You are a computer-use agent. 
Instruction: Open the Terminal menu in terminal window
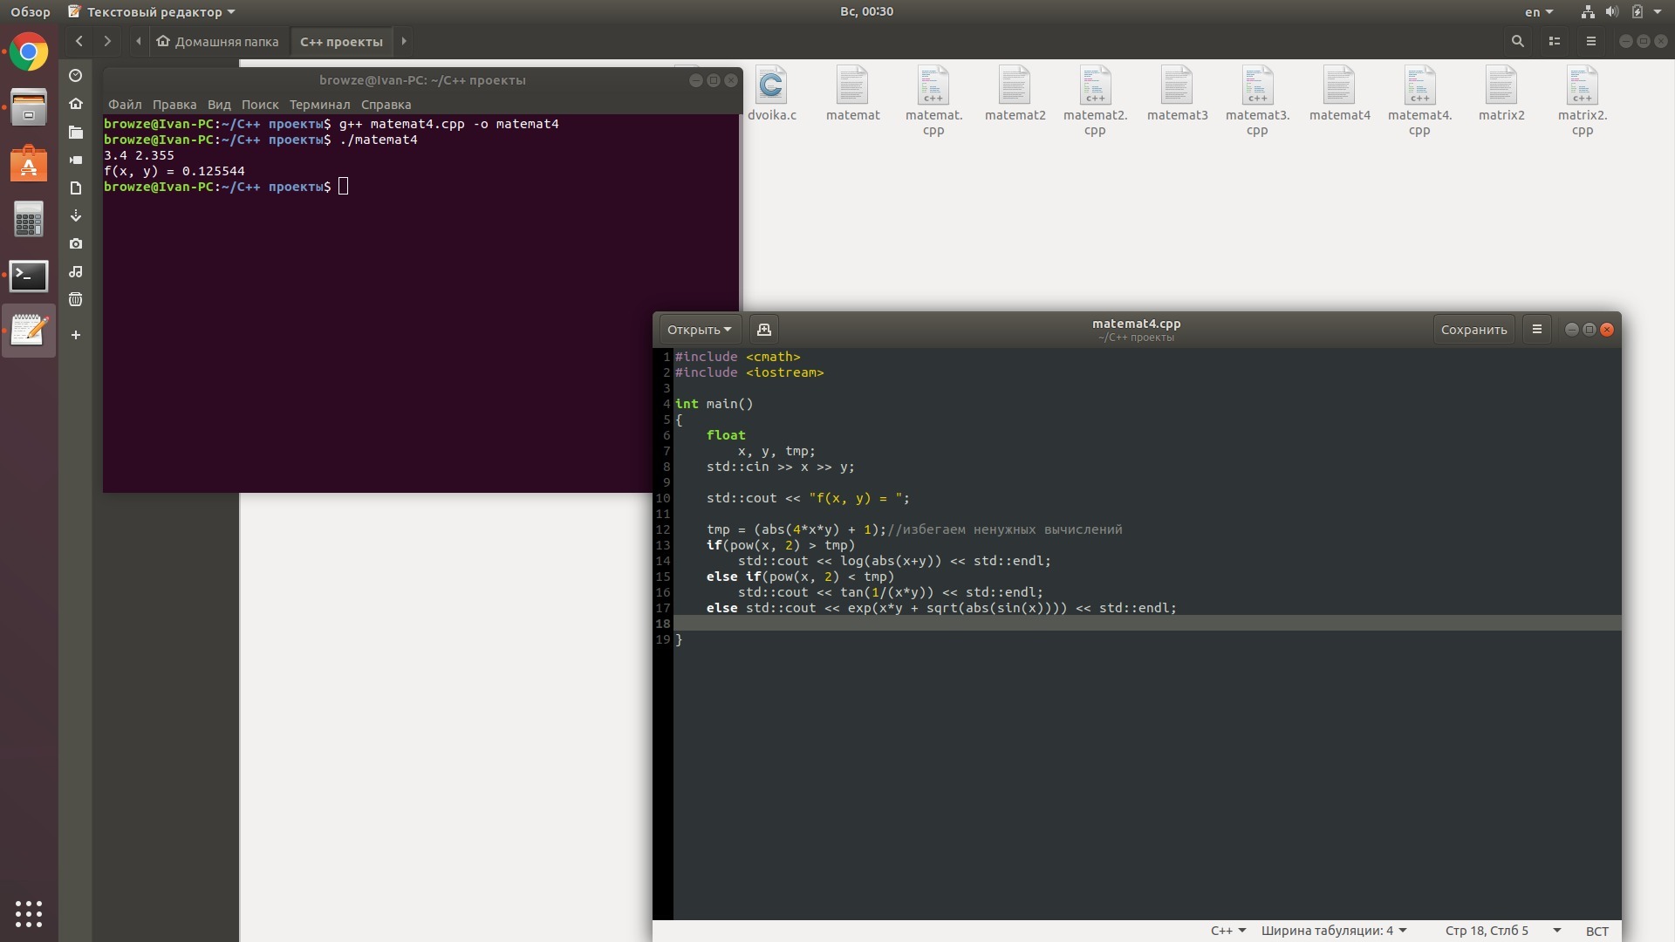[x=319, y=105]
